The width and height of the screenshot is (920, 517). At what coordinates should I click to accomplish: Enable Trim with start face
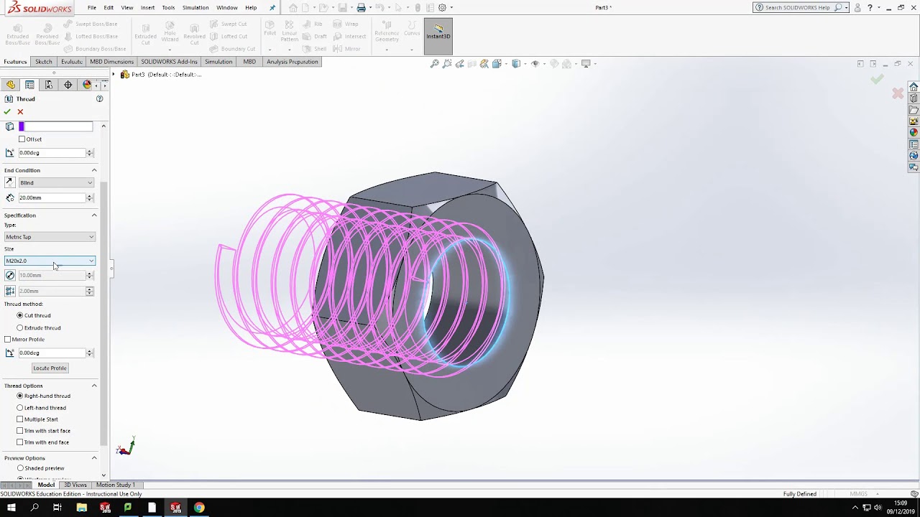[x=20, y=431]
